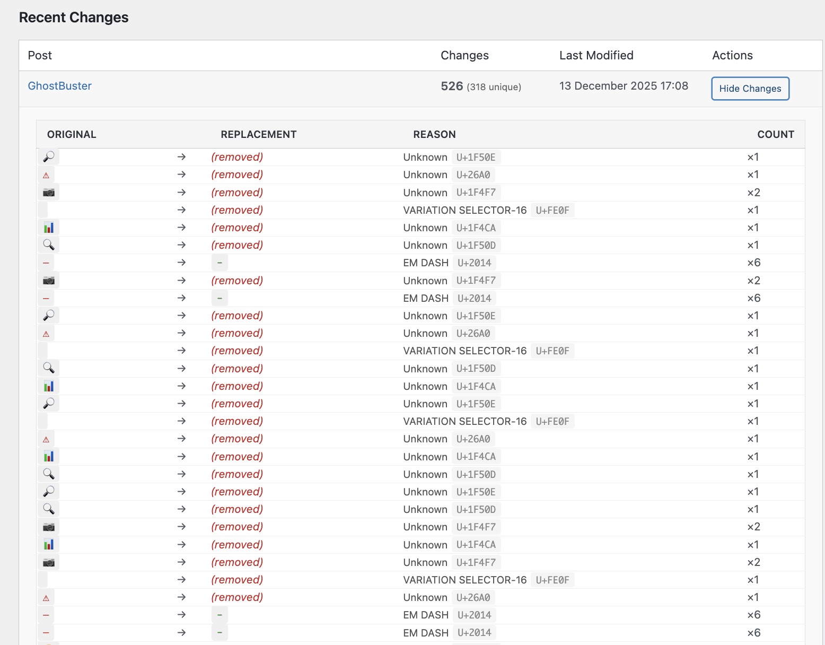Click the Recent Changes heading
The width and height of the screenshot is (825, 645).
74,18
